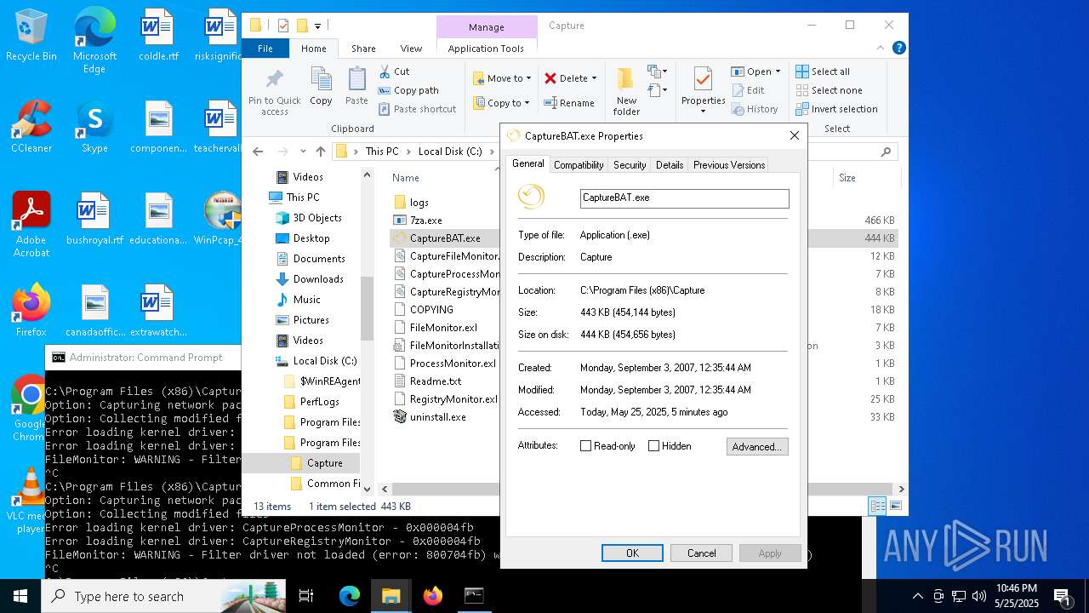Click History in the Open group

pos(754,109)
